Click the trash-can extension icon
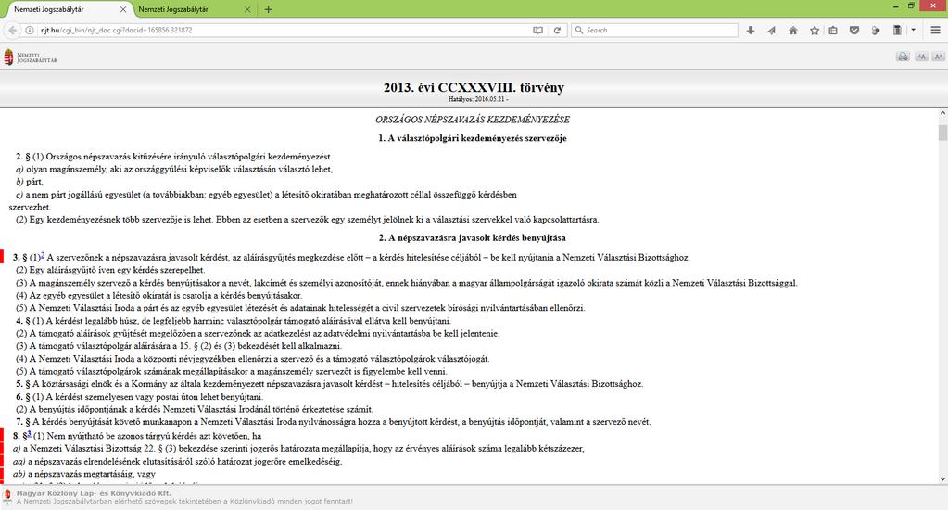 pyautogui.click(x=897, y=30)
